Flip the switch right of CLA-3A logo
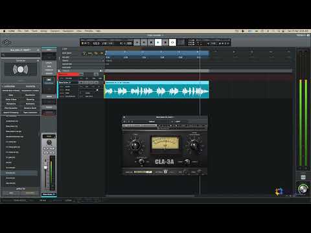This screenshot has width=311, height=233. point(187,161)
